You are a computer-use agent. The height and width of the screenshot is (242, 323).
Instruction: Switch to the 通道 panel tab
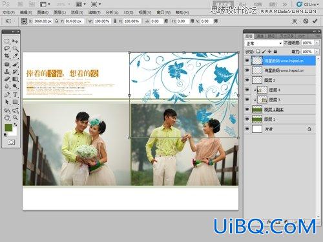[x=260, y=36]
